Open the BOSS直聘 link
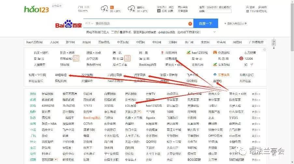The height and width of the screenshot is (164, 294). point(194,160)
